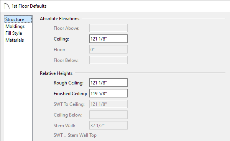Click the Ceiling Below height field

pos(108,115)
